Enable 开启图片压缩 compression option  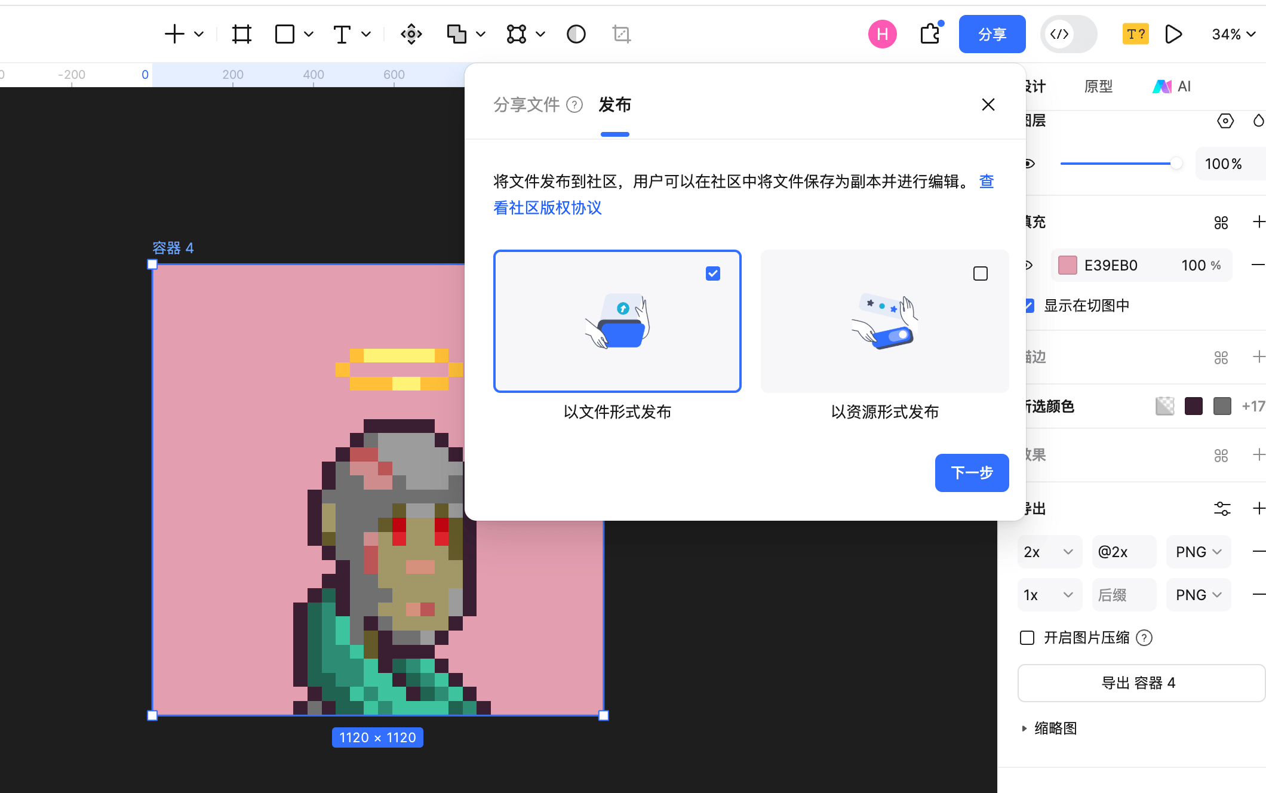(1027, 638)
